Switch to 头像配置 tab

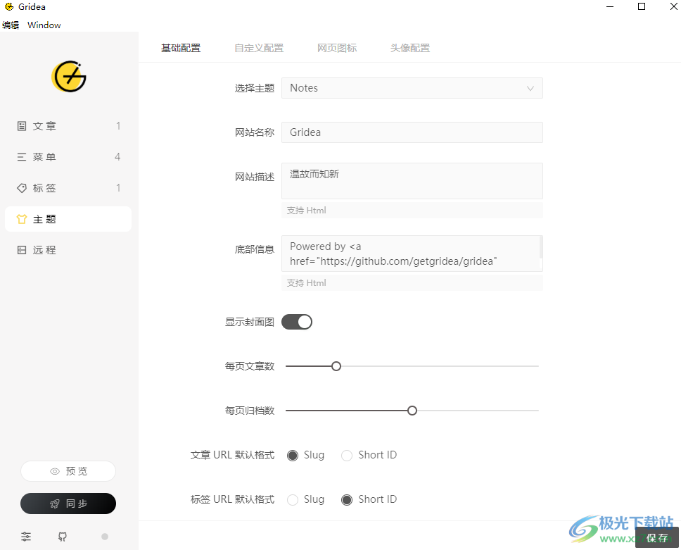[410, 49]
